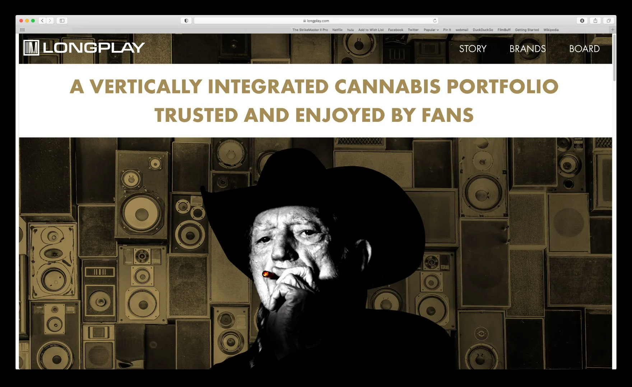Open the Netflix bookmark

[x=337, y=30]
